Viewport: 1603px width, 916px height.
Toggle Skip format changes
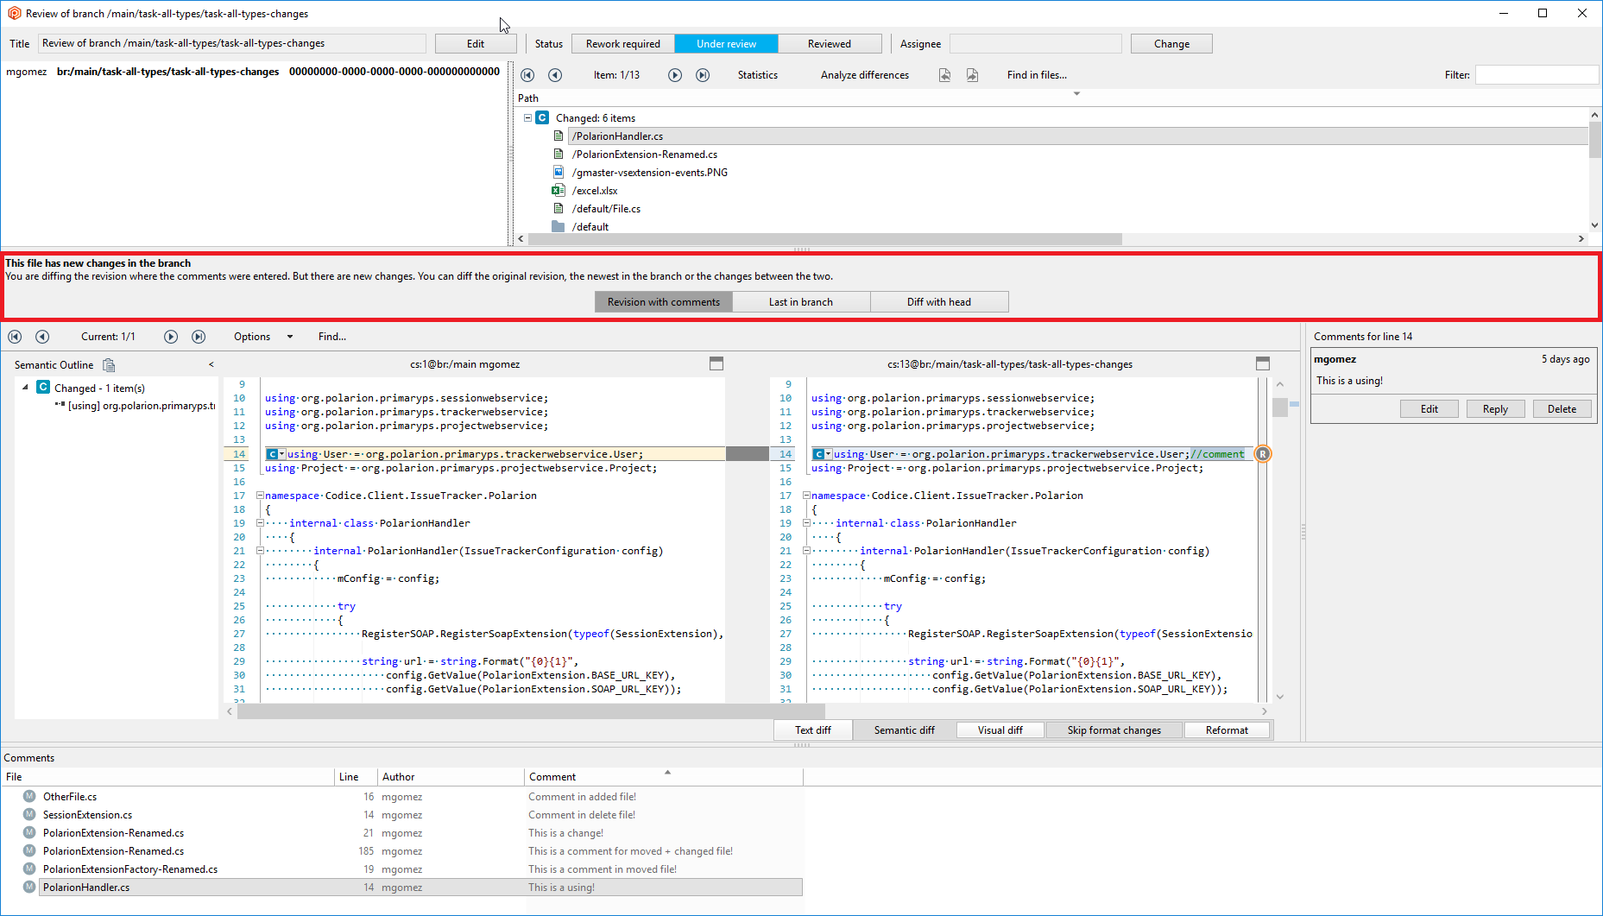click(x=1114, y=730)
